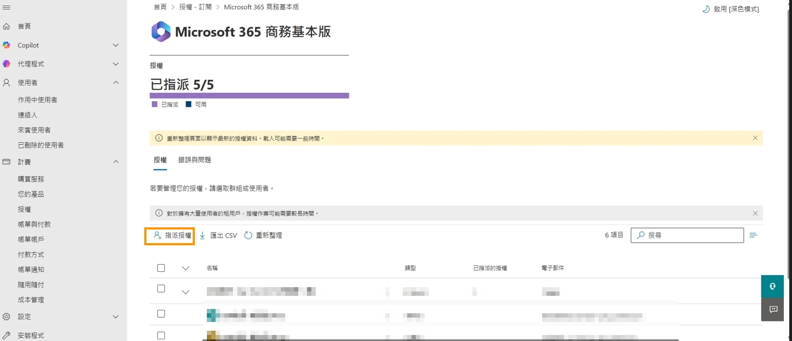
Task: Click the 安裝程式 wrench icon in sidebar
Action: coord(7,336)
